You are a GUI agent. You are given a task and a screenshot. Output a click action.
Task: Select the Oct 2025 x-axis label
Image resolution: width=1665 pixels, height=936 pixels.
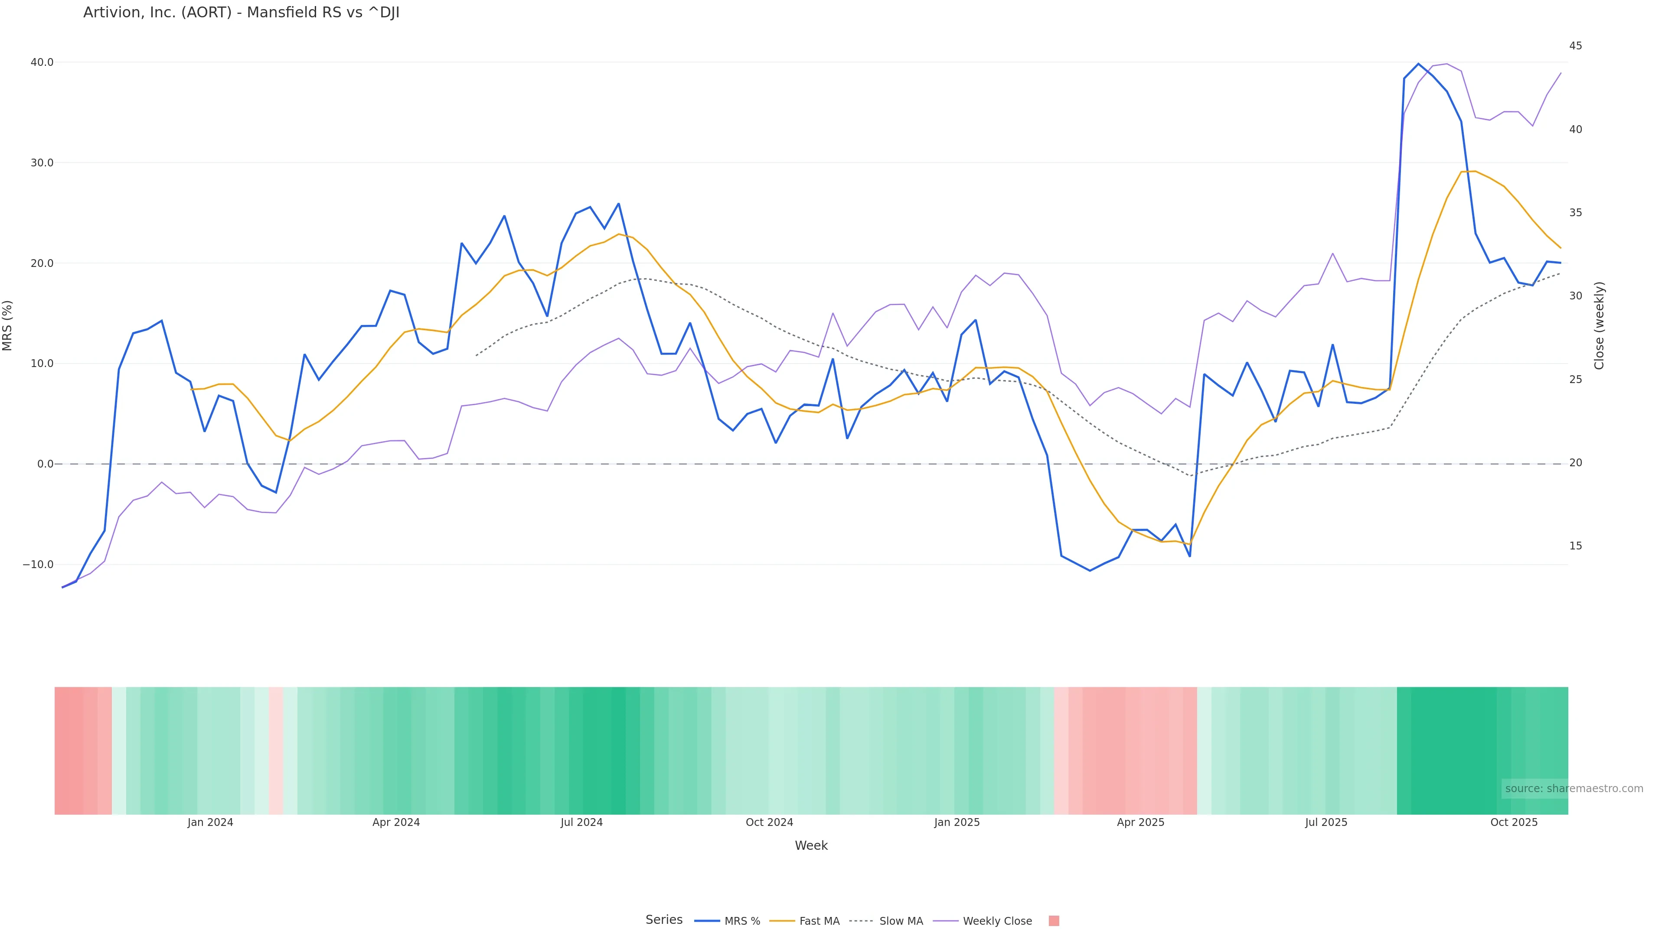1514,822
